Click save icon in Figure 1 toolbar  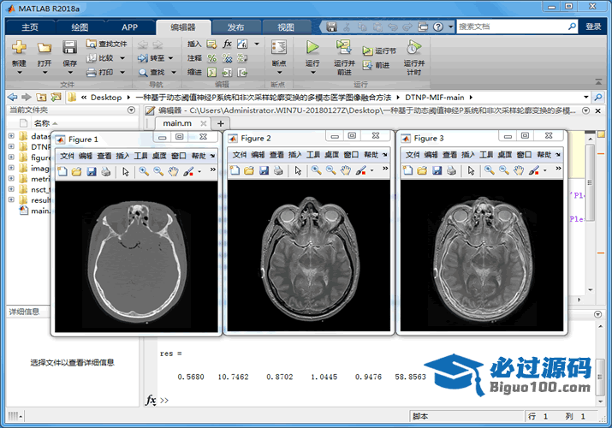tap(92, 171)
